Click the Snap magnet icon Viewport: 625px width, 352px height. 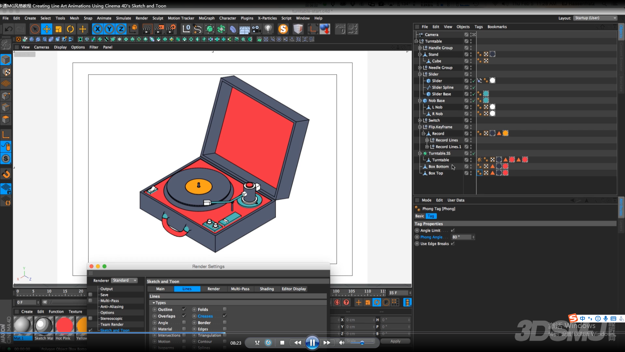[x=6, y=174]
